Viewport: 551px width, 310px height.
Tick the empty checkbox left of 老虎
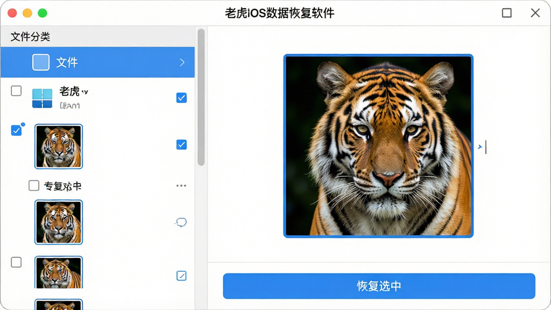16,90
